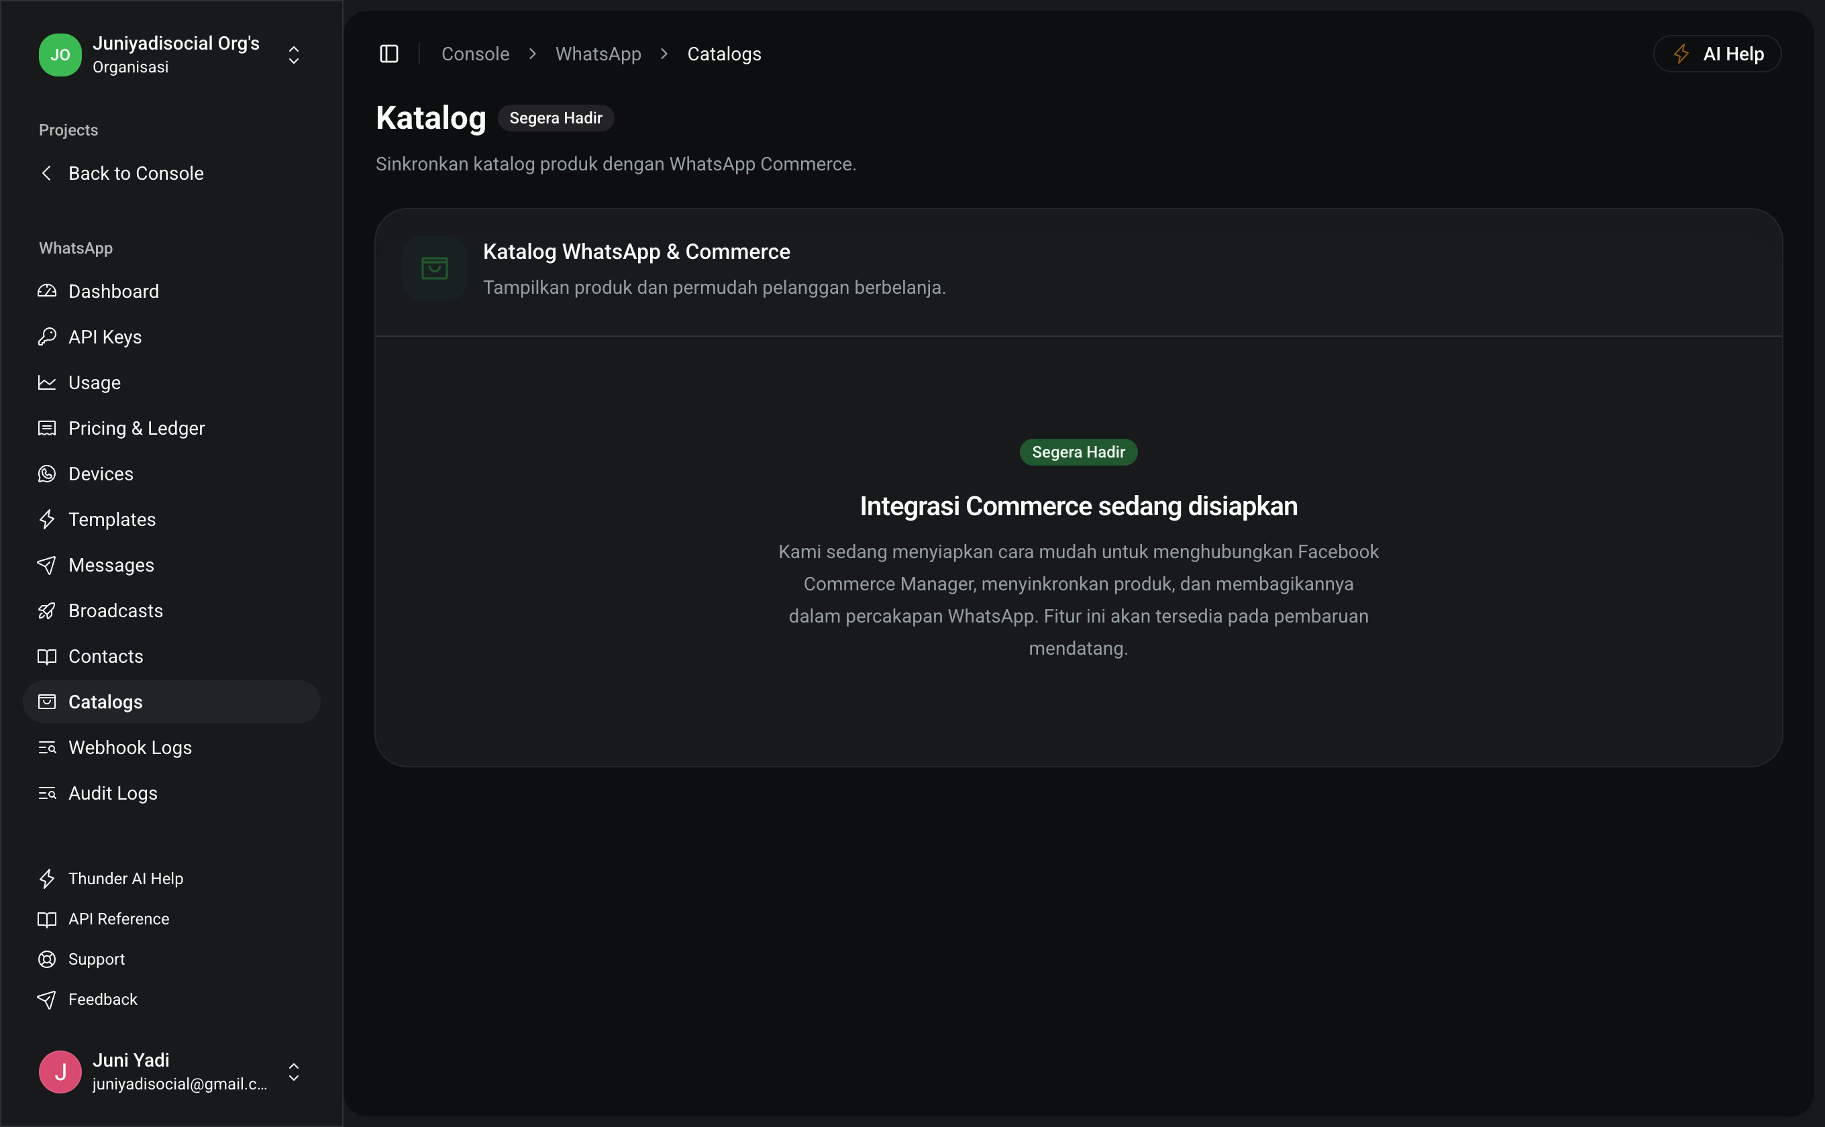Open the AI Help button
The width and height of the screenshot is (1825, 1127).
coord(1717,54)
